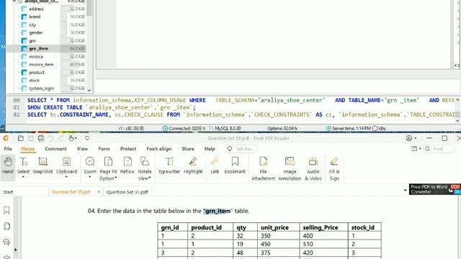Image resolution: width=461 pixels, height=259 pixels.
Task: Click the Image Annotation tool
Action: tap(290, 168)
